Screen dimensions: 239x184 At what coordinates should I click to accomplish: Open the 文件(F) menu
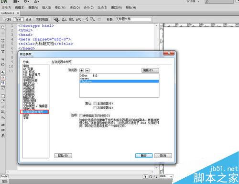(6, 8)
